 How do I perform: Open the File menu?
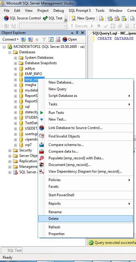7,11
